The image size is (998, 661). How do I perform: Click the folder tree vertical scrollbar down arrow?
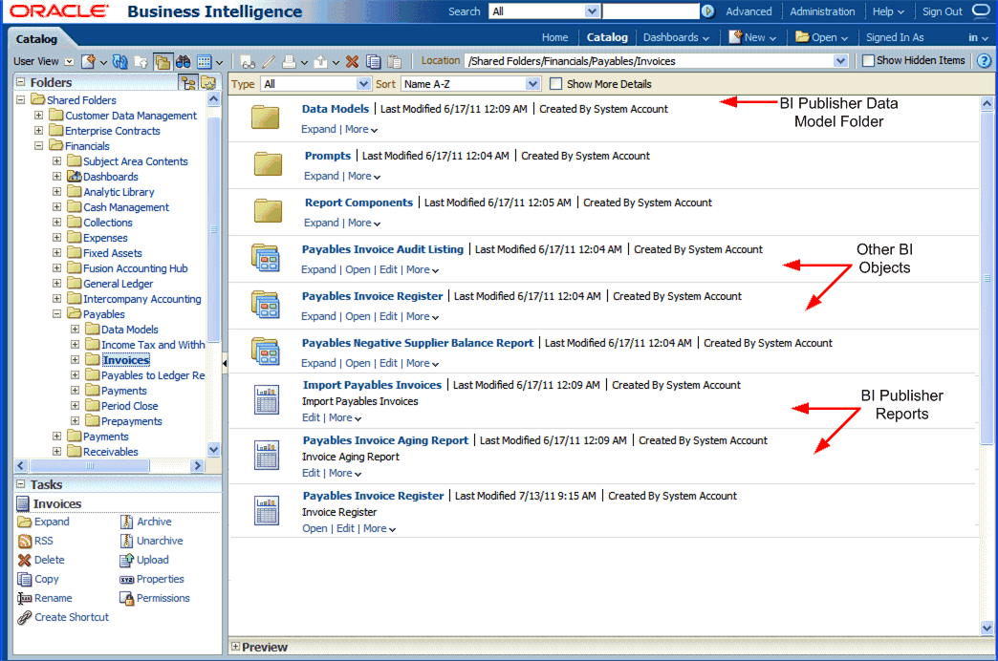click(214, 449)
